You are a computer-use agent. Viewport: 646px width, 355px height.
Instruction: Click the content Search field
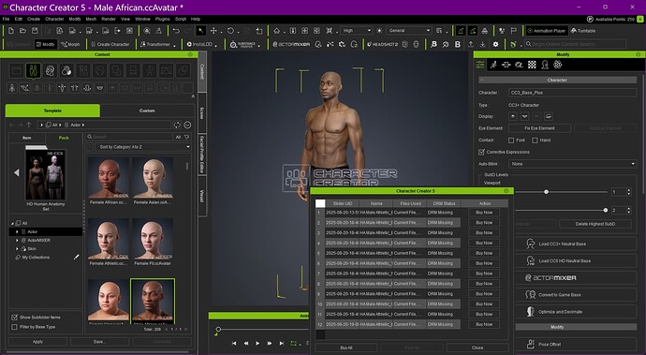click(130, 137)
